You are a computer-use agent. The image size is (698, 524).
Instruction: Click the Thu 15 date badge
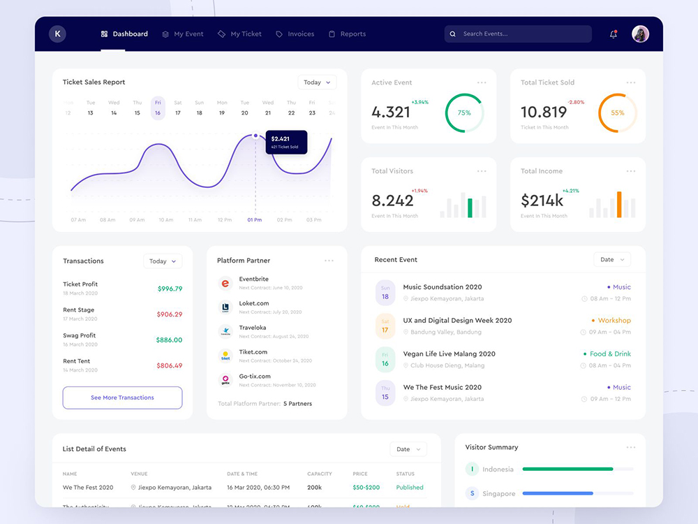click(385, 393)
